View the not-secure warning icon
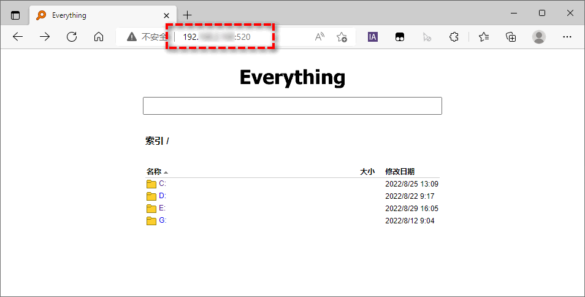Image resolution: width=585 pixels, height=297 pixels. [x=132, y=37]
